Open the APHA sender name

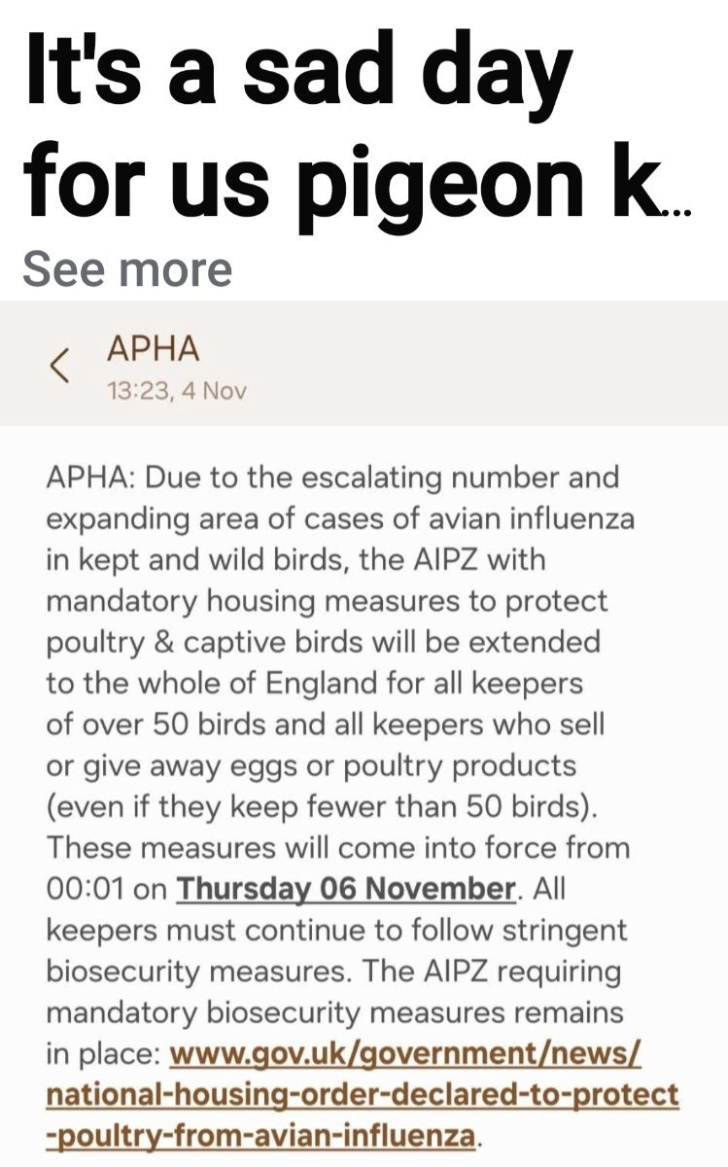point(153,349)
